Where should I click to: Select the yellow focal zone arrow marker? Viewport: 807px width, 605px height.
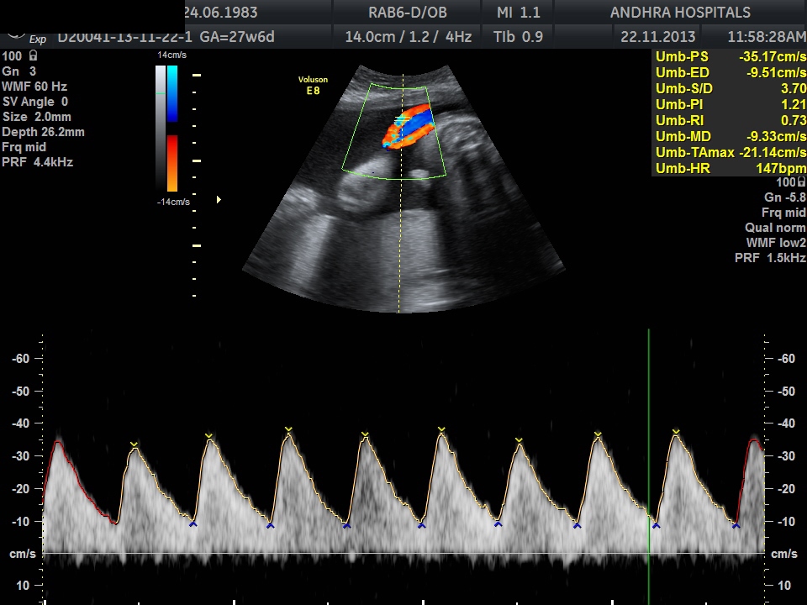(219, 200)
